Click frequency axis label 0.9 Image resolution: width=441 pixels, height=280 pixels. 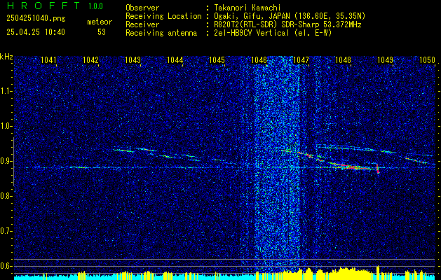(6, 161)
